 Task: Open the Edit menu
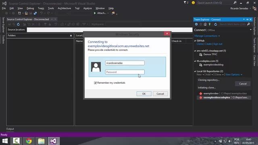click(x=12, y=8)
